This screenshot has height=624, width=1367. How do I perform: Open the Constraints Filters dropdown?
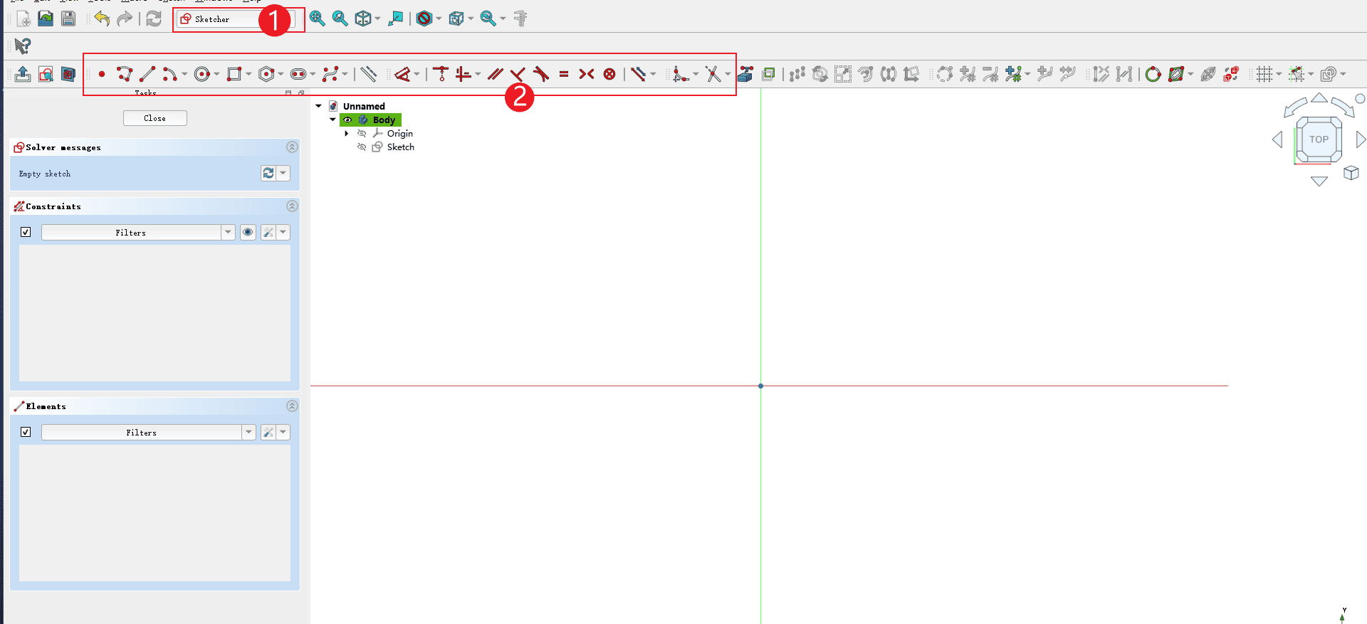[x=228, y=232]
